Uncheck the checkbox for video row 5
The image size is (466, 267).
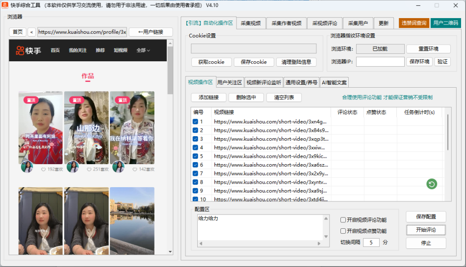[x=195, y=156]
